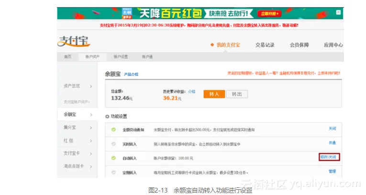Open 产品介绍 link beside 余额宝
Screen dimensions: 366x195
coord(132,74)
